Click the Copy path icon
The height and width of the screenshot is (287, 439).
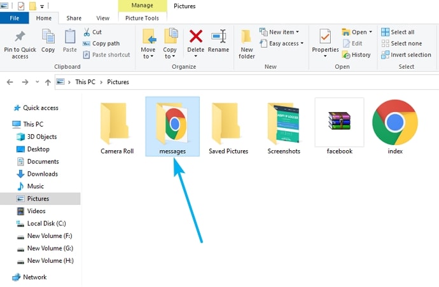tap(87, 44)
